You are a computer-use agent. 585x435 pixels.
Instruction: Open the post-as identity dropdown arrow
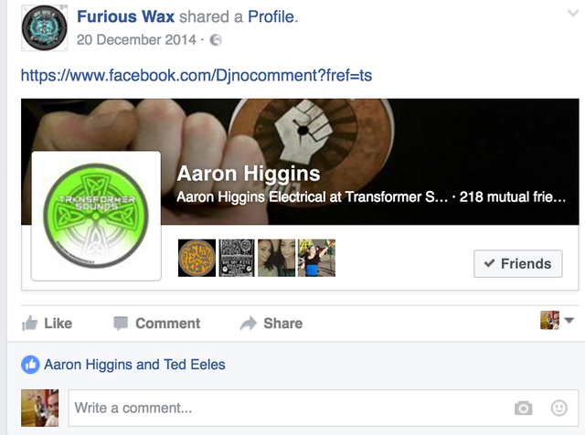(x=569, y=320)
